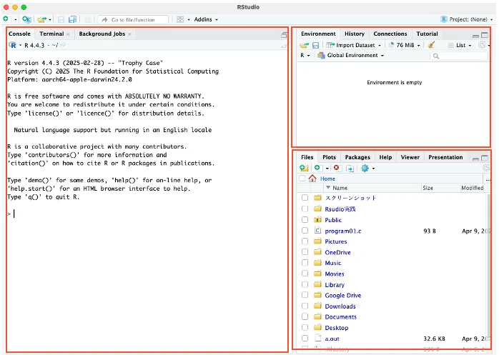Click the console input prompt line
Viewport: 499px width, 355px height.
147,214
